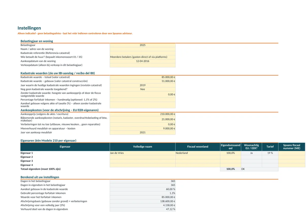Click the verhuurd deel value 47,12 %
This screenshot has width=306, height=216.
(143, 209)
